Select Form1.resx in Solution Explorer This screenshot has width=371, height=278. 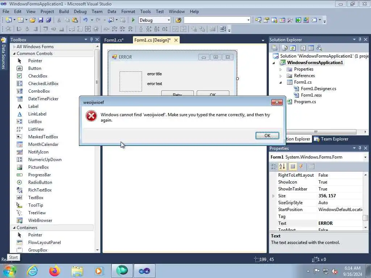tap(311, 95)
